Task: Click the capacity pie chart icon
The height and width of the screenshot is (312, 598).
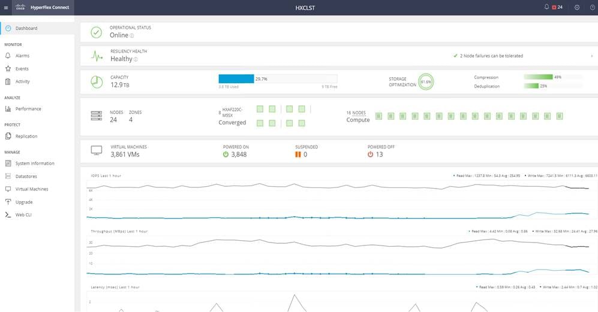Action: tap(97, 82)
